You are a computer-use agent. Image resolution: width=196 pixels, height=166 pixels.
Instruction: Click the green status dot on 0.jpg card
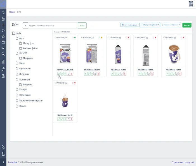click(x=75, y=37)
